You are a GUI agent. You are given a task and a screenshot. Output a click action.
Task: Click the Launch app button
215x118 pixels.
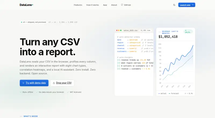(187, 5)
